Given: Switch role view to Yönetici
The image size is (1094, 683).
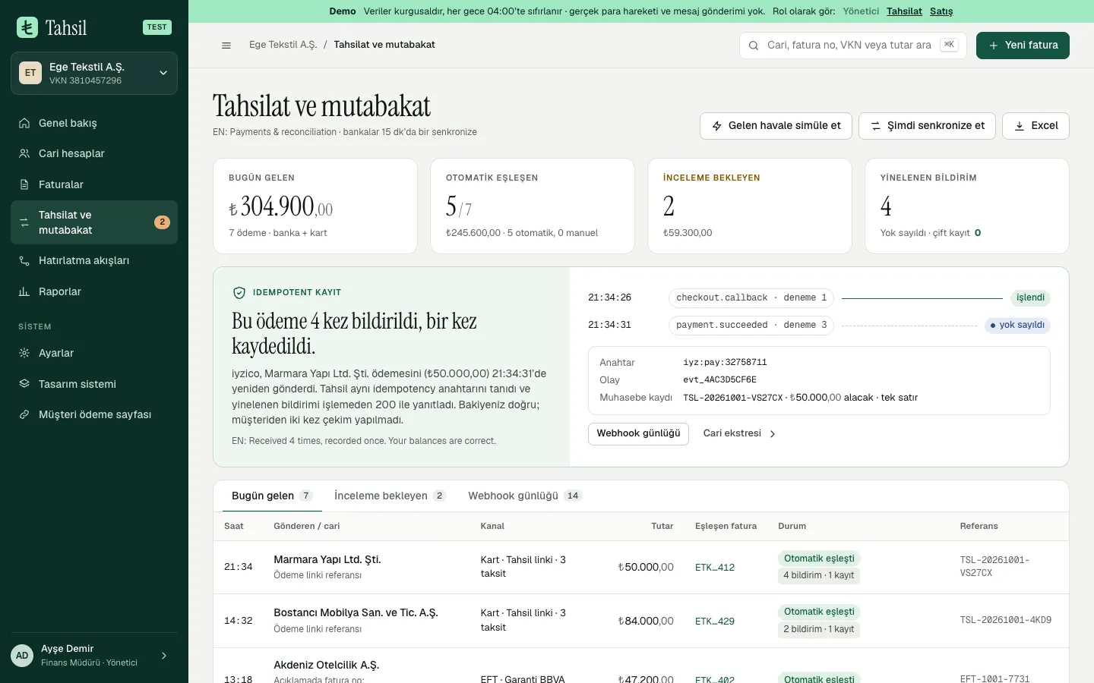Looking at the screenshot, I should 861,11.
